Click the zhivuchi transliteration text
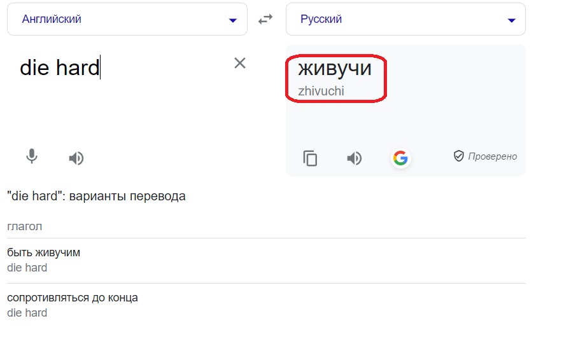This screenshot has height=337, width=562. (321, 91)
